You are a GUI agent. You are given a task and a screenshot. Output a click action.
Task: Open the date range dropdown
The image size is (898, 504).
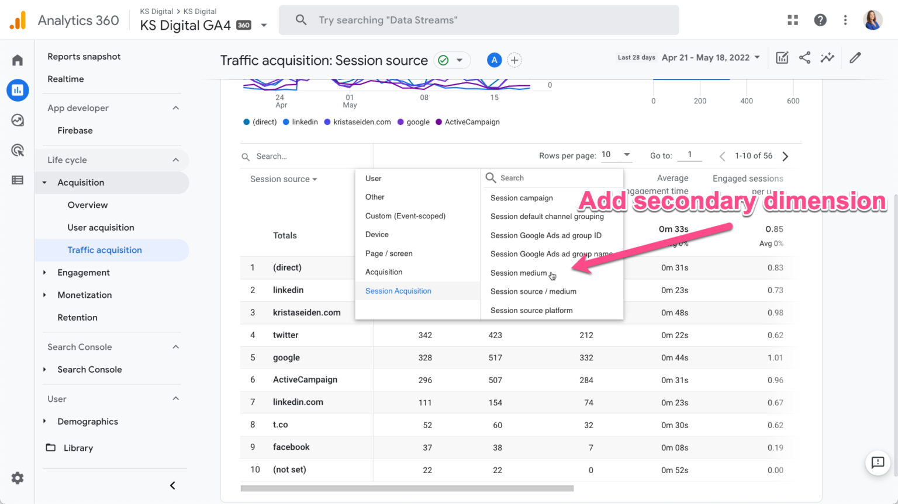click(x=710, y=58)
